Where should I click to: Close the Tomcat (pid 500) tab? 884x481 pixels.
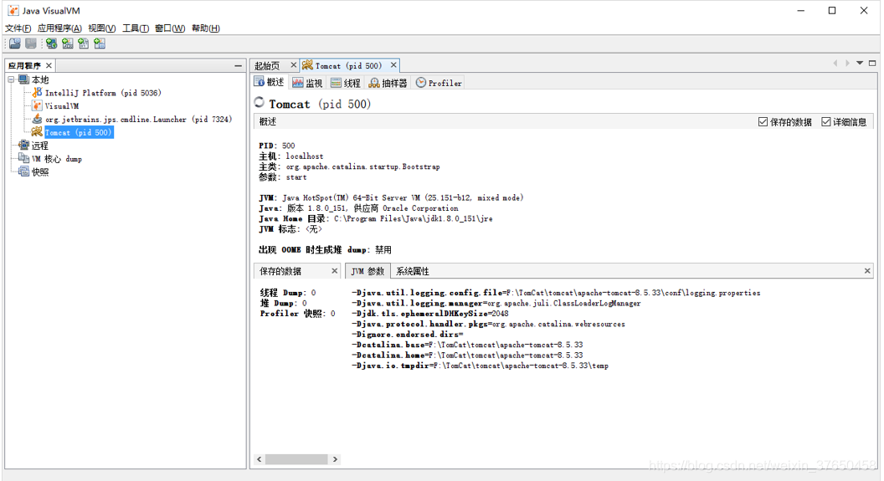tap(393, 65)
